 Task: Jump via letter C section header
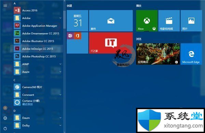[14, 80]
